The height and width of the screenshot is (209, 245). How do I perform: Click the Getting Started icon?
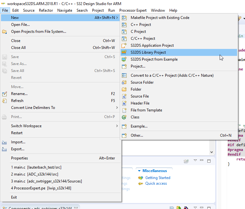click(x=141, y=178)
